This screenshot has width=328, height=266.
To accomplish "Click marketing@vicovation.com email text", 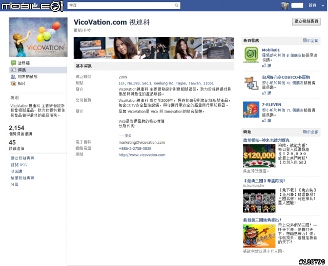I will [141, 142].
